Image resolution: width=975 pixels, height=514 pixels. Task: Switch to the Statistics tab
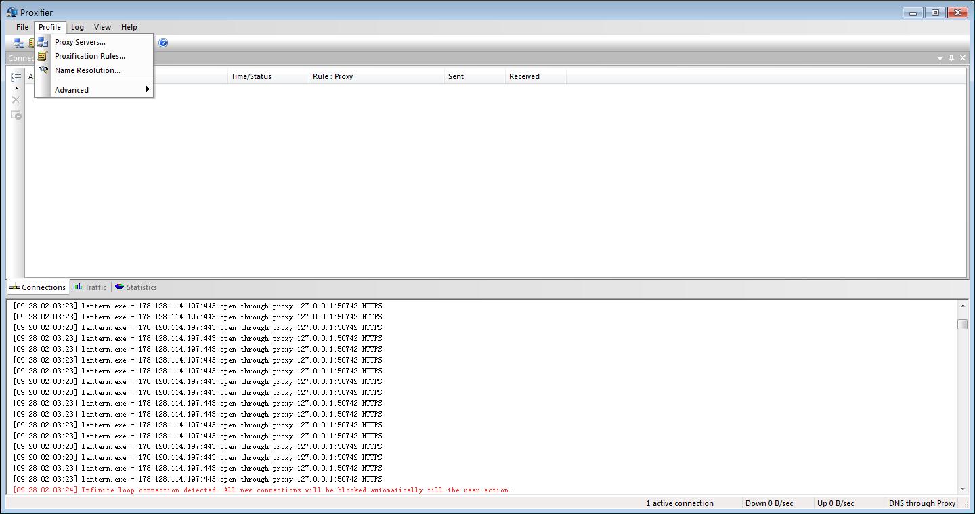coord(136,287)
